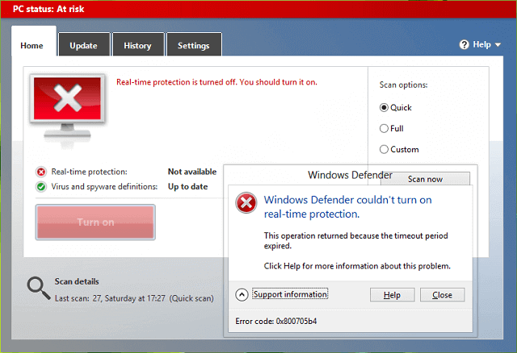Click the Support information label
Screen dimensions: 517x353
tap(290, 295)
